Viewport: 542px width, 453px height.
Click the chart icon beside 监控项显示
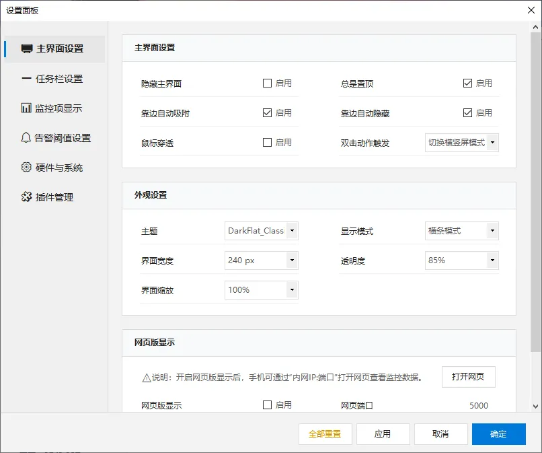(26, 108)
